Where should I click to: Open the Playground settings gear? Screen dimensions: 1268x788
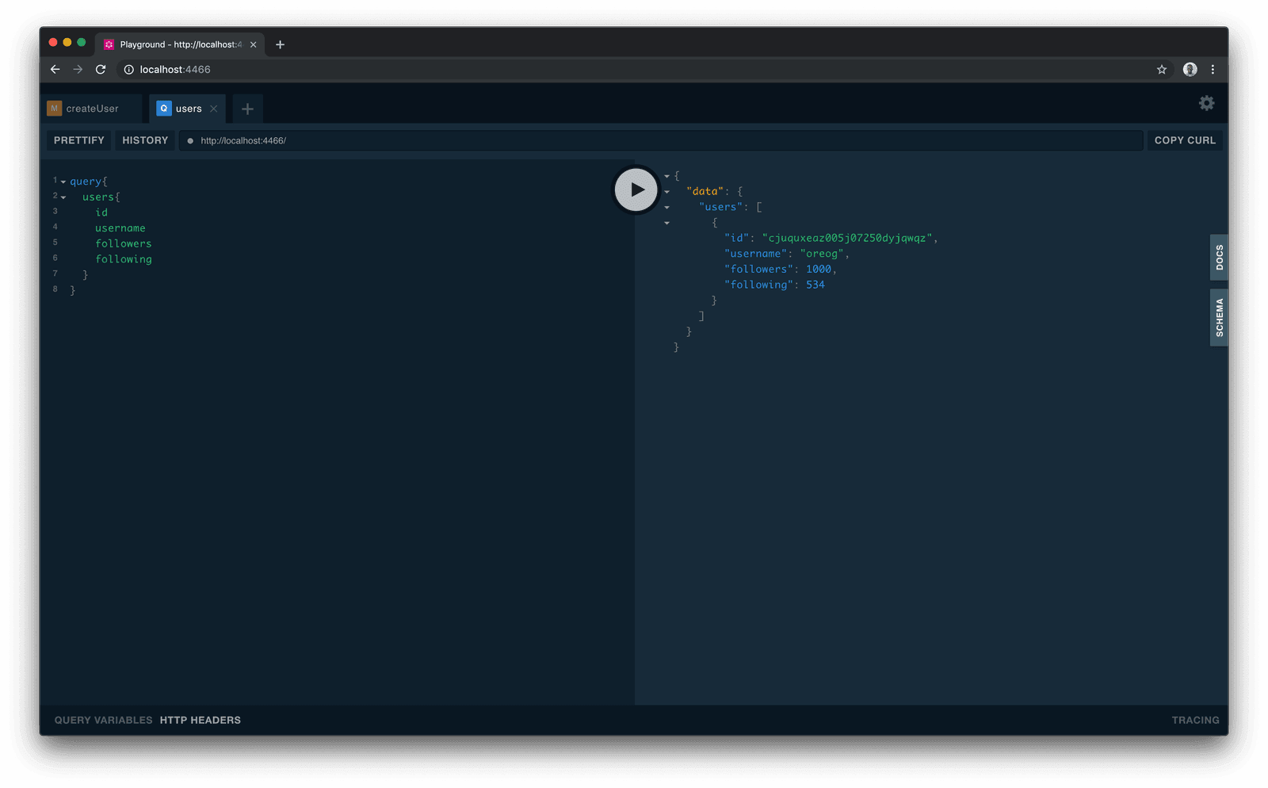[1206, 103]
